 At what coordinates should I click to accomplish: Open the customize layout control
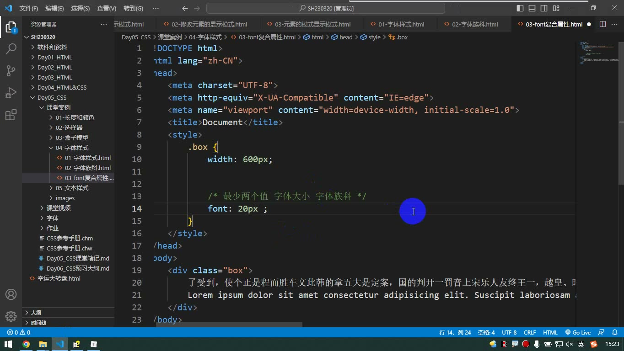click(x=556, y=8)
